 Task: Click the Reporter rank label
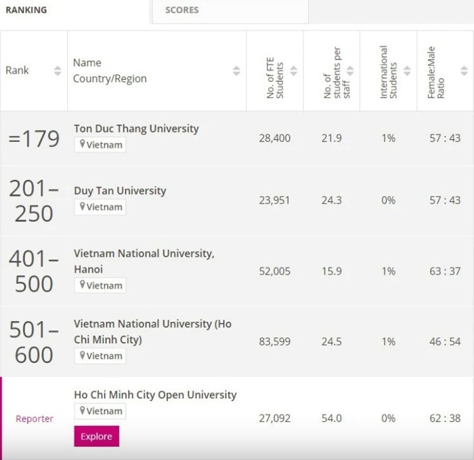click(x=35, y=418)
